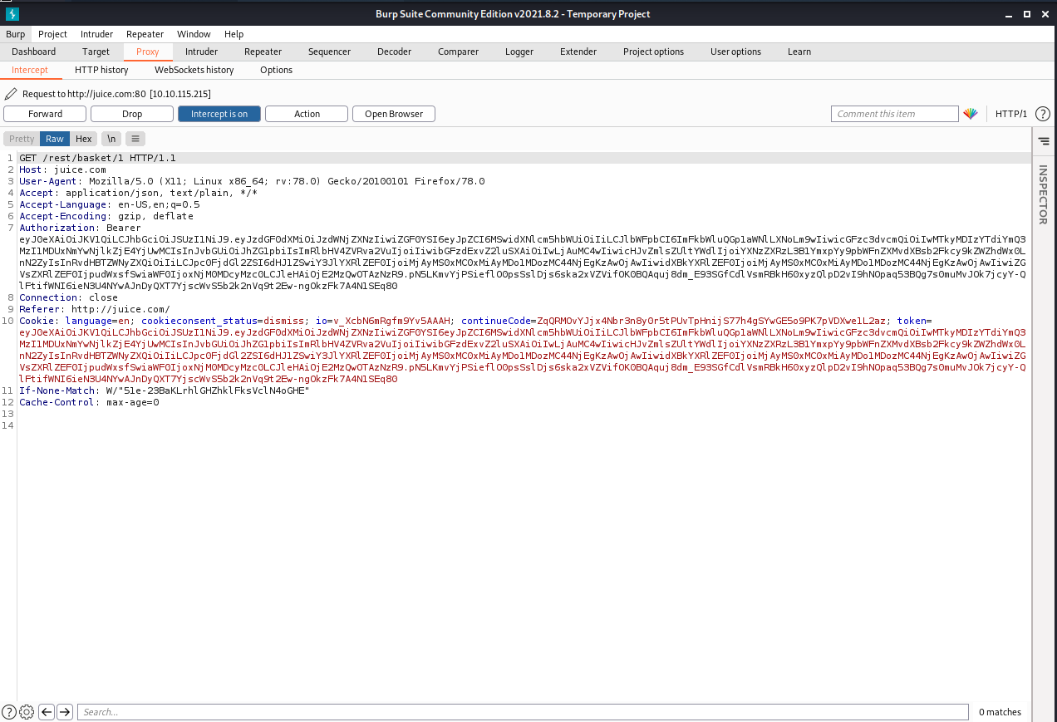Screen dimensions: 1057x722
Task: Open the Sequencer tab
Action: [329, 52]
